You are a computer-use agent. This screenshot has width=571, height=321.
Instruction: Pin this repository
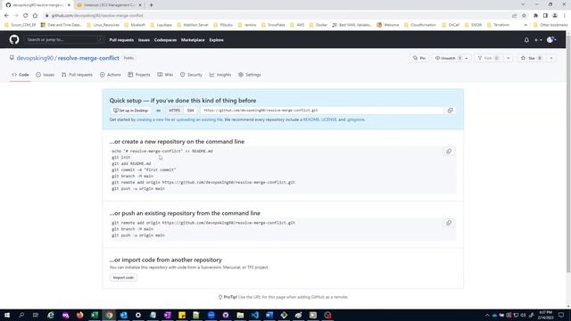click(x=419, y=58)
